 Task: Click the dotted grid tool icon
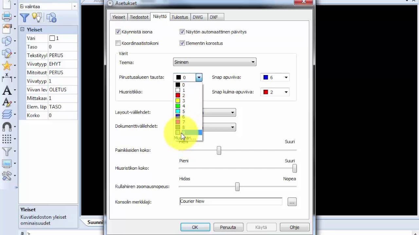click(7, 139)
